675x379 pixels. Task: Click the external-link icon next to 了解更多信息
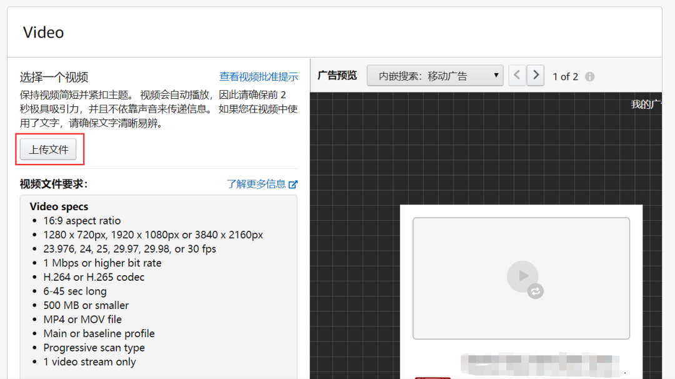[x=294, y=184]
